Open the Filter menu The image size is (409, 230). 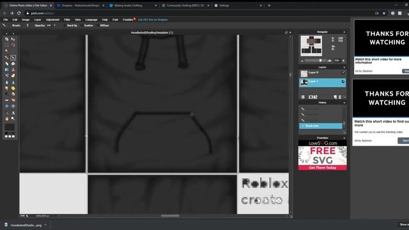pos(67,20)
